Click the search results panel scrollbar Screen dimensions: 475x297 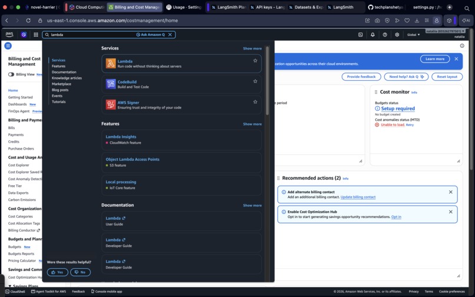pos(267,81)
